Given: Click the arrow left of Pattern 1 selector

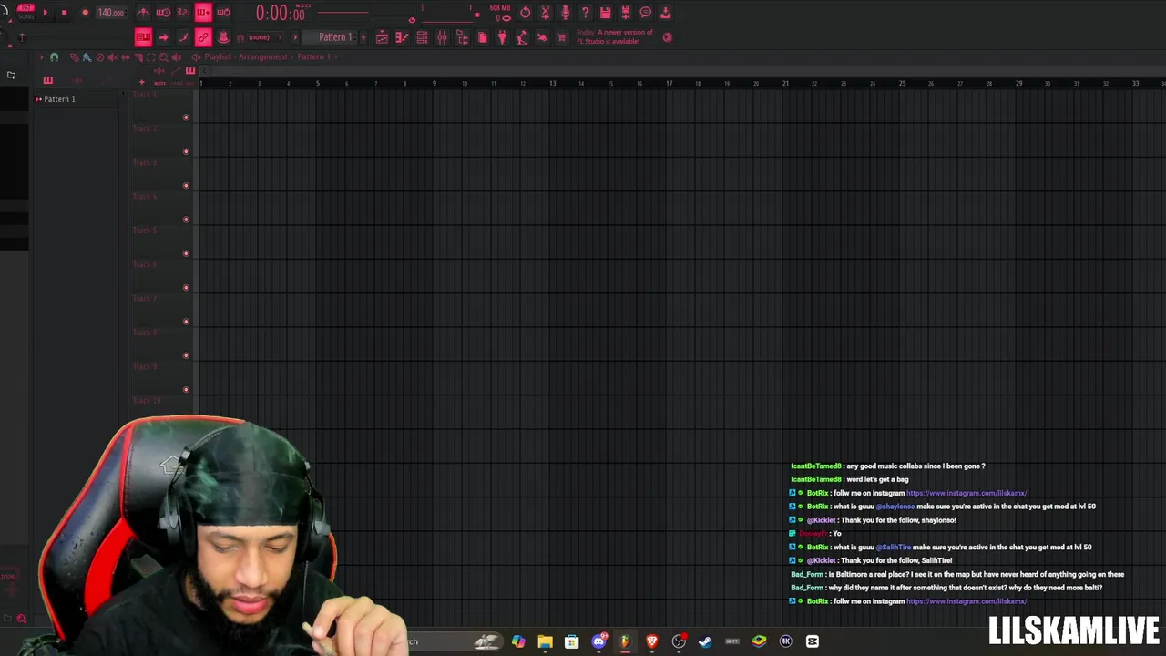Looking at the screenshot, I should 295,37.
